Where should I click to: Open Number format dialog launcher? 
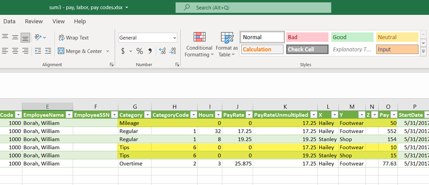pos(177,65)
